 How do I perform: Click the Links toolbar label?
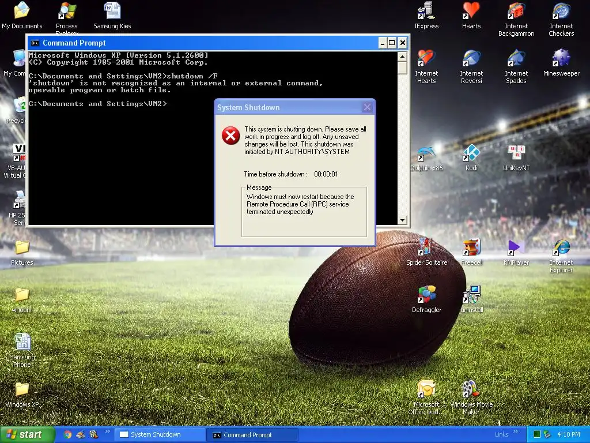click(x=502, y=435)
